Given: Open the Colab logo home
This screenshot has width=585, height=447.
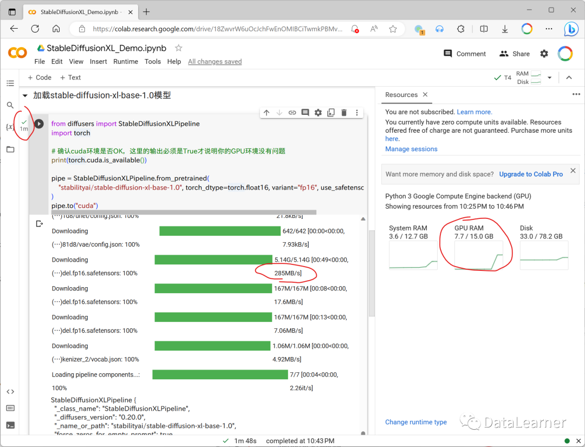Looking at the screenshot, I should 17,53.
